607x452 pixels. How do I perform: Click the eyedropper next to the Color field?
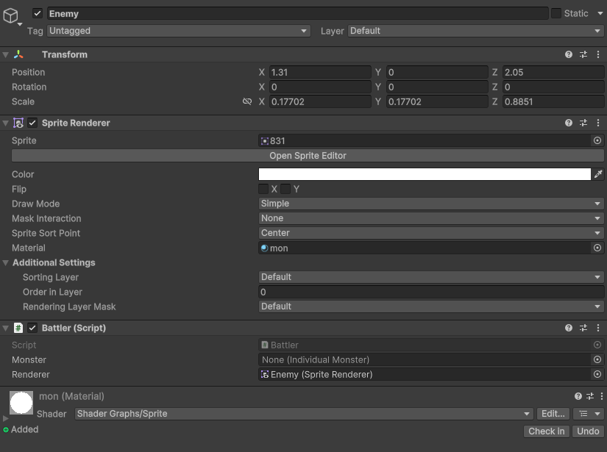click(x=598, y=174)
